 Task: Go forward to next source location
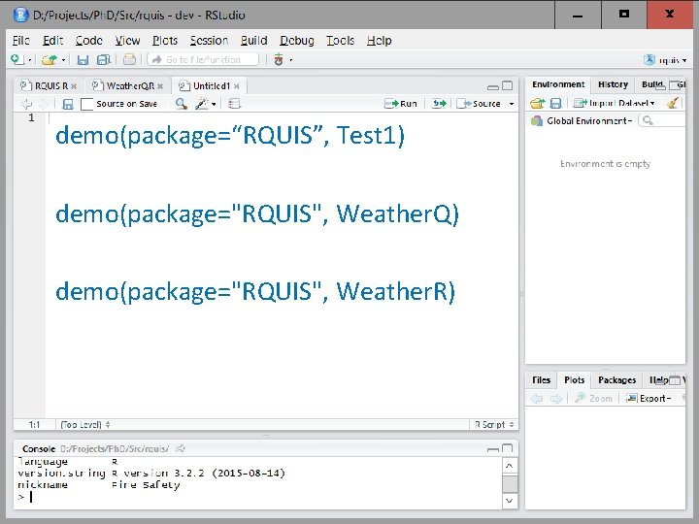(43, 104)
